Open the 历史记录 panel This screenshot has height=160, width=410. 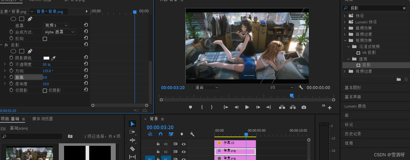click(353, 134)
